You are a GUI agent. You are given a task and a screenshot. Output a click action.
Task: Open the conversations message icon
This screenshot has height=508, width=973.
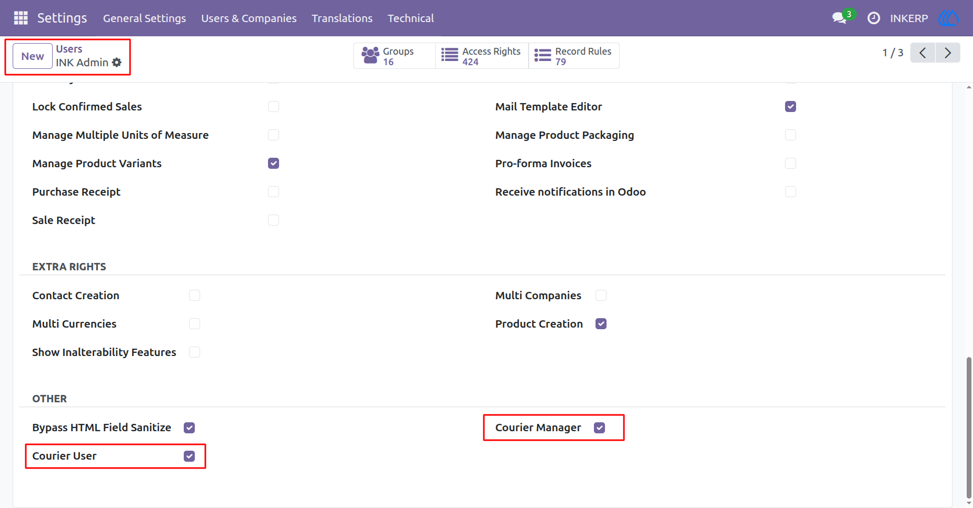840,18
